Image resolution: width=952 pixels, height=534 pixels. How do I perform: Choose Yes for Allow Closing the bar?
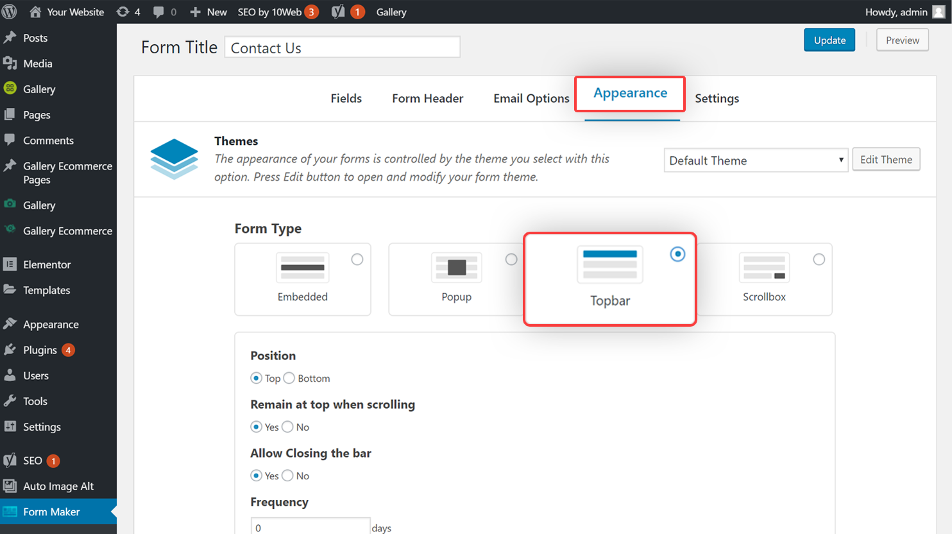click(x=256, y=476)
